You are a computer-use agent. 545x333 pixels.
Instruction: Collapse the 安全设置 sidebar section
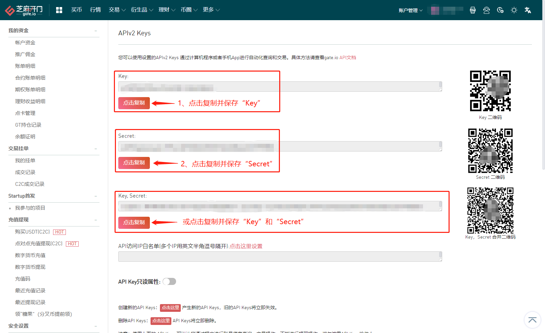(x=96, y=326)
